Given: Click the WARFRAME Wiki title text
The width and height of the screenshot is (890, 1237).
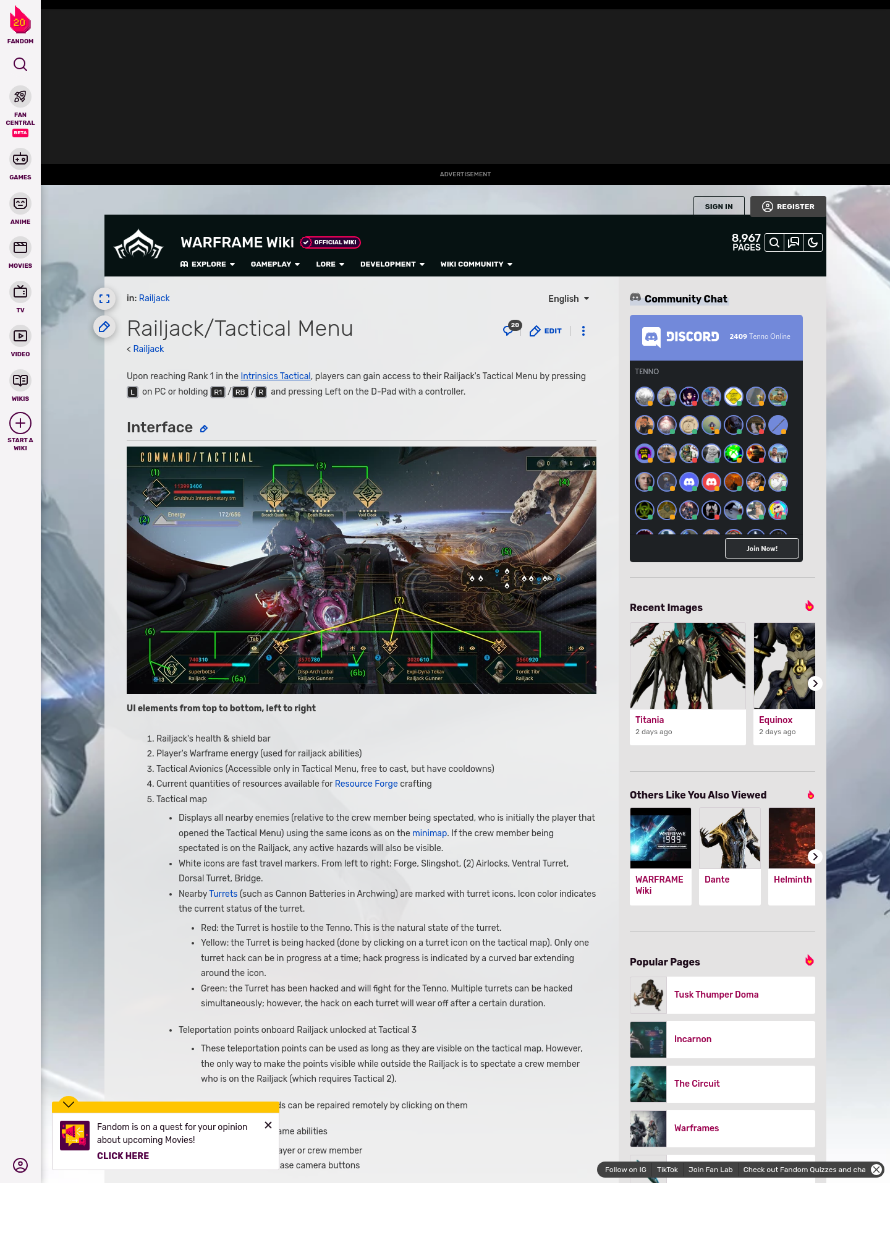Looking at the screenshot, I should click(x=237, y=242).
